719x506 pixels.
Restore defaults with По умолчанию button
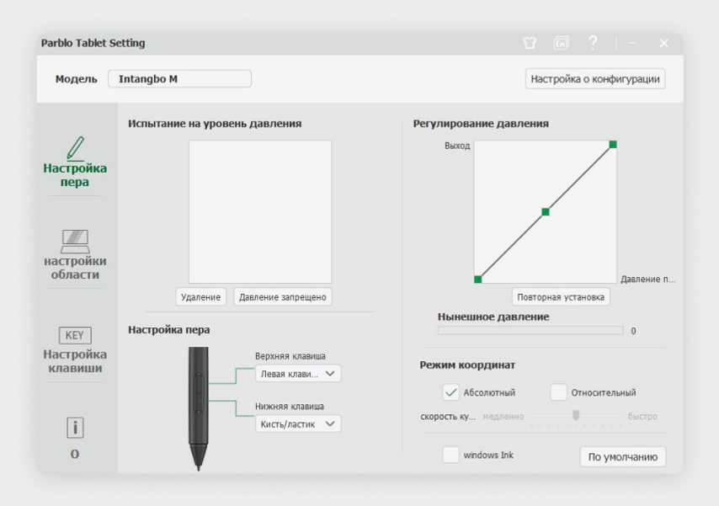pyautogui.click(x=623, y=457)
